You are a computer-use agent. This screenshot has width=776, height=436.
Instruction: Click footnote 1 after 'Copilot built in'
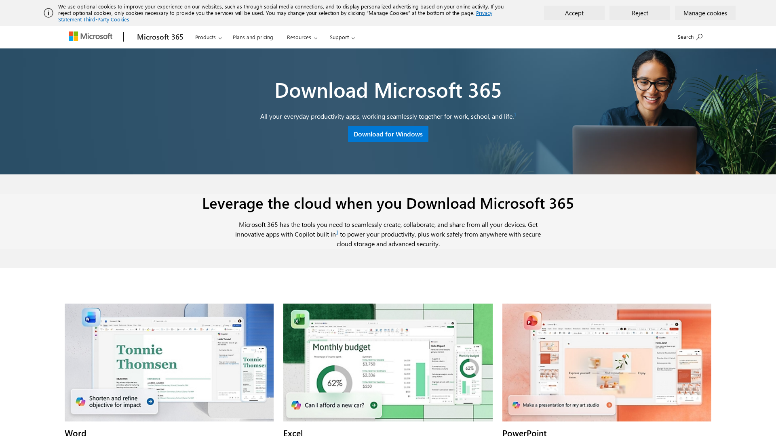coord(337,233)
